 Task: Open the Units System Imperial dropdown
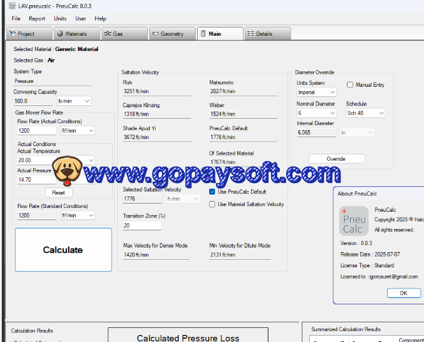tap(316, 93)
